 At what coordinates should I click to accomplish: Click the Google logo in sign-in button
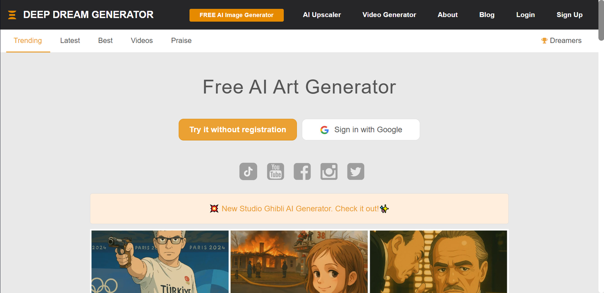click(325, 130)
